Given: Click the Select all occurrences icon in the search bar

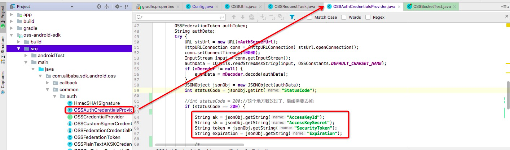Looking at the screenshot, I should (x=280, y=17).
